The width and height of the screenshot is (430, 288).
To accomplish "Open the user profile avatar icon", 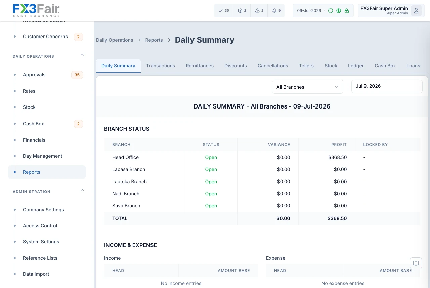I will 416,11.
